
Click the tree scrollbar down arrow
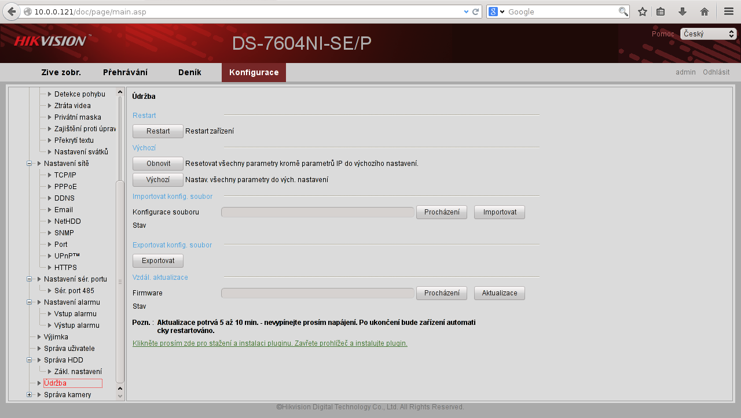pos(120,396)
